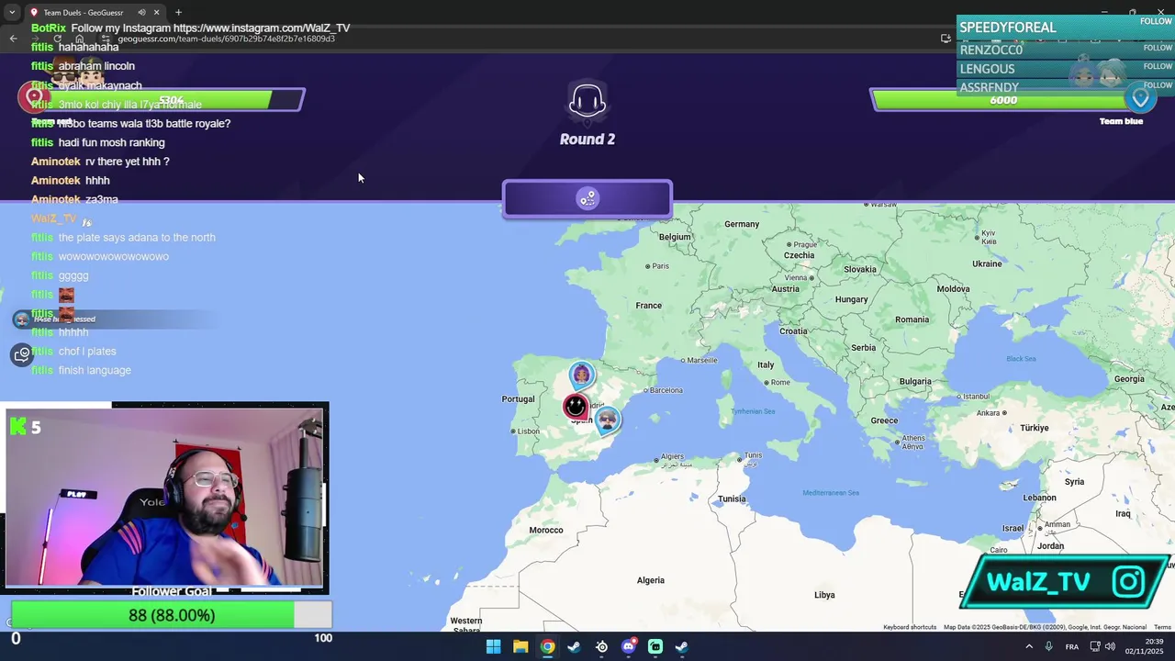Show hidden system tray icons
Screen dimensions: 1175x661
coord(1028,646)
